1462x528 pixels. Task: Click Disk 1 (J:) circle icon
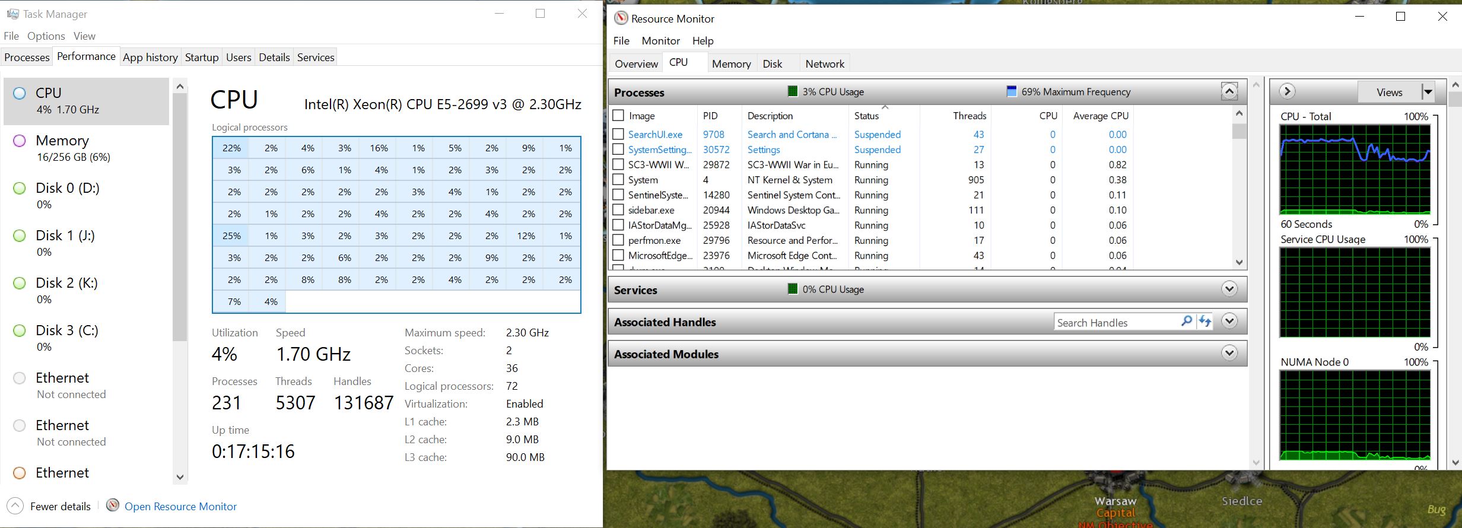pos(20,236)
